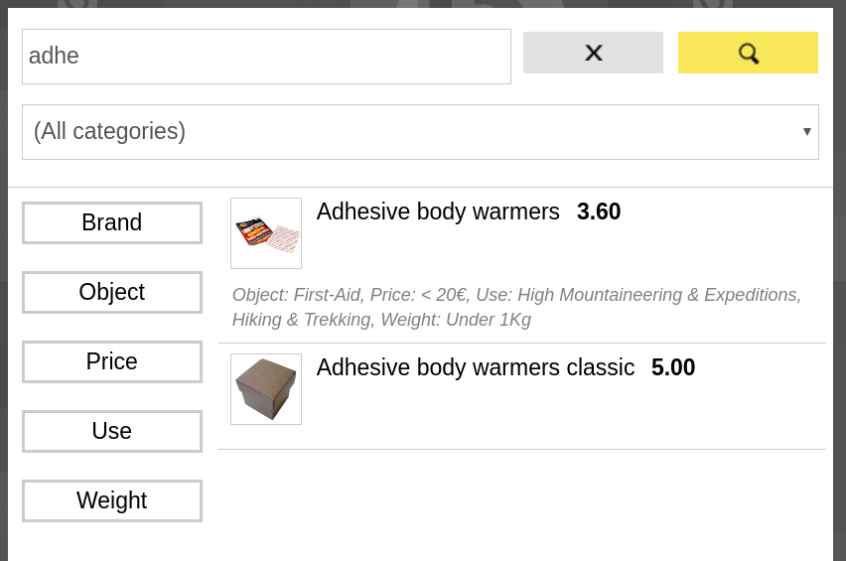Click the cardboard box product thumbnail
Screen dimensions: 846x561
(266, 389)
